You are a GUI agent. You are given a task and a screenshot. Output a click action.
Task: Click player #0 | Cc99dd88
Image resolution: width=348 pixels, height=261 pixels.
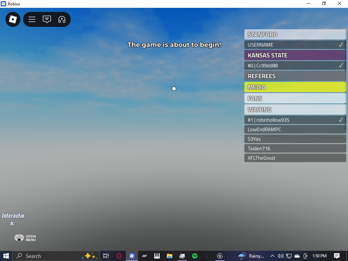(x=295, y=66)
